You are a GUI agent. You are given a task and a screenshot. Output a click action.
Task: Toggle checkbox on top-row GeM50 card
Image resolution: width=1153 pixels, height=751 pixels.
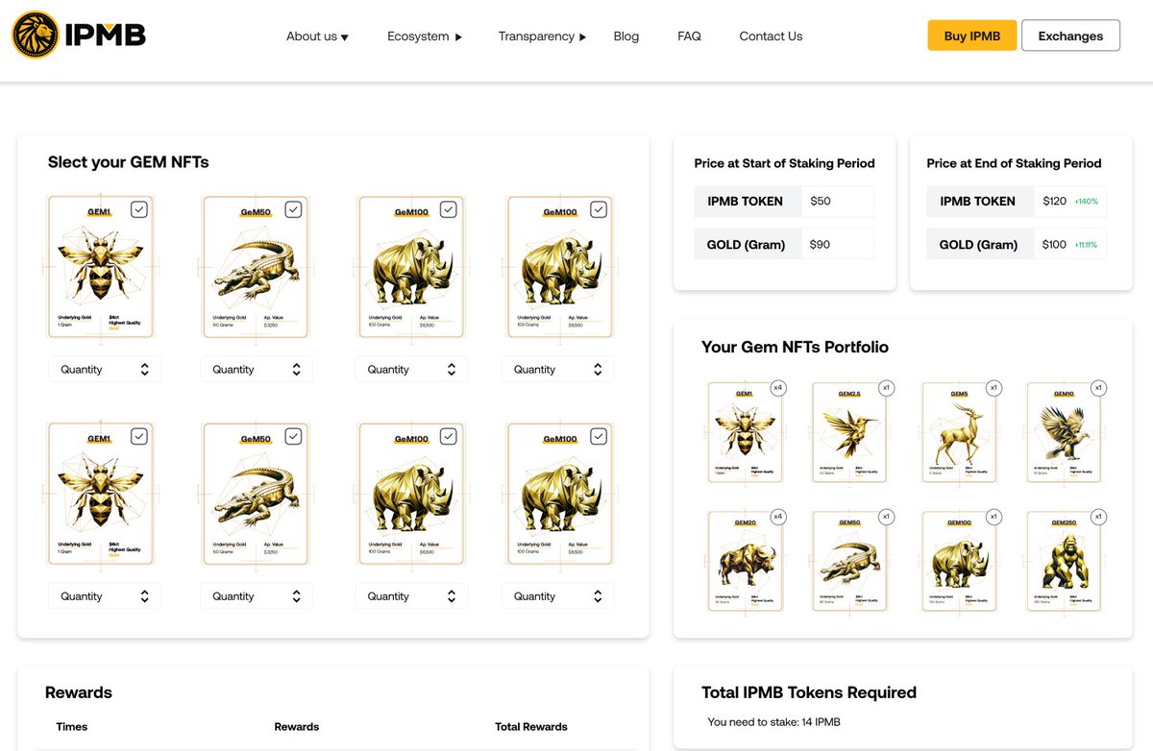click(x=293, y=209)
